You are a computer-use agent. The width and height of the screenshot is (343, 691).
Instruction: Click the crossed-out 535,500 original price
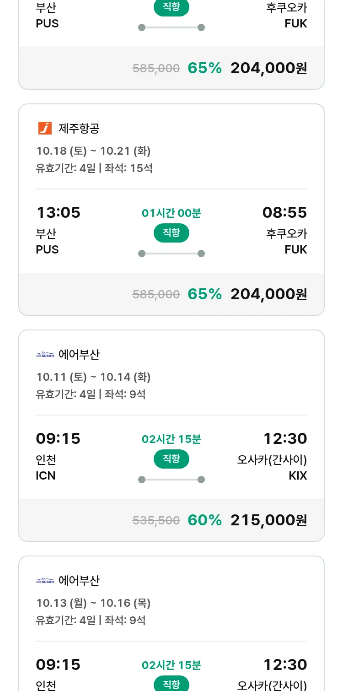156,520
